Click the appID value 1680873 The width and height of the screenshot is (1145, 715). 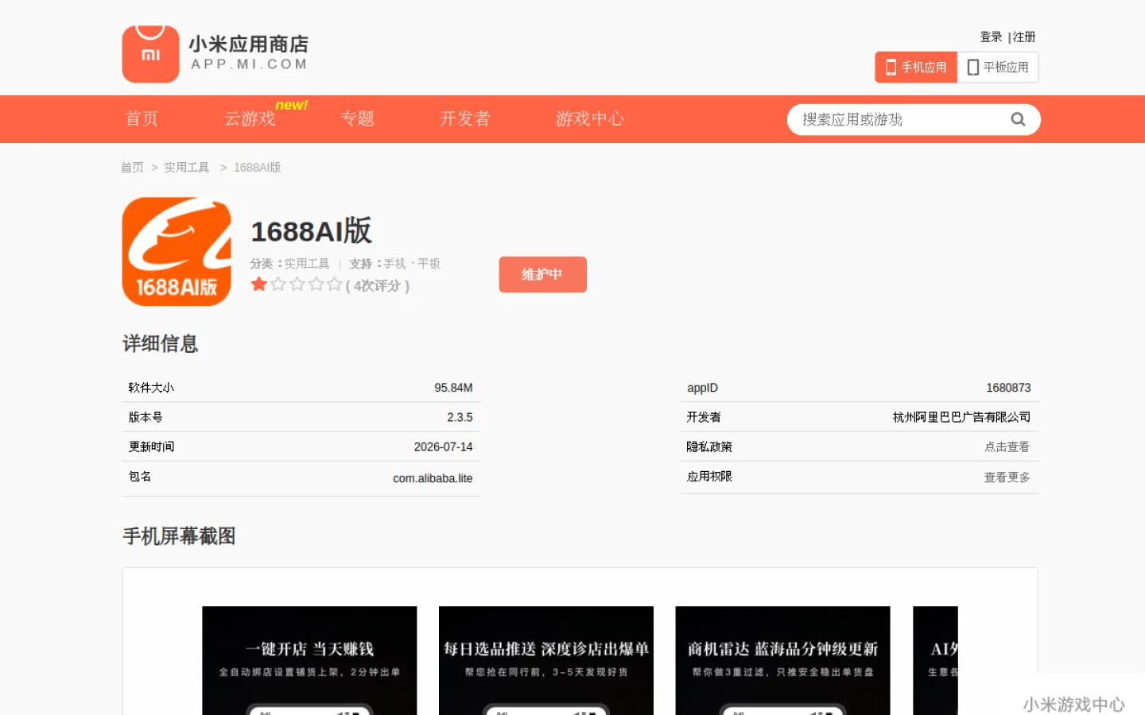click(x=1008, y=388)
